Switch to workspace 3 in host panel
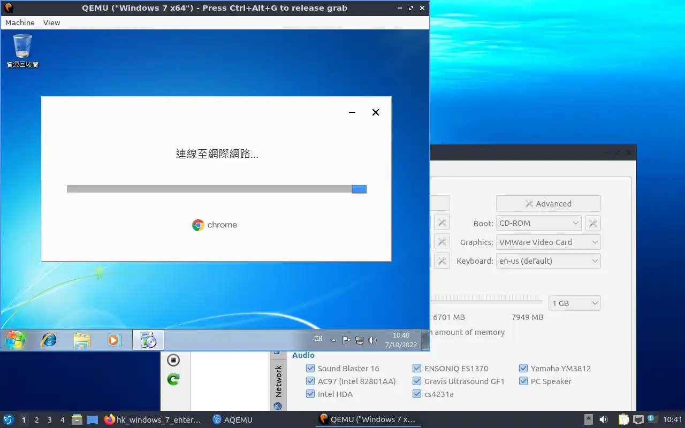Image resolution: width=685 pixels, height=428 pixels. pyautogui.click(x=50, y=420)
